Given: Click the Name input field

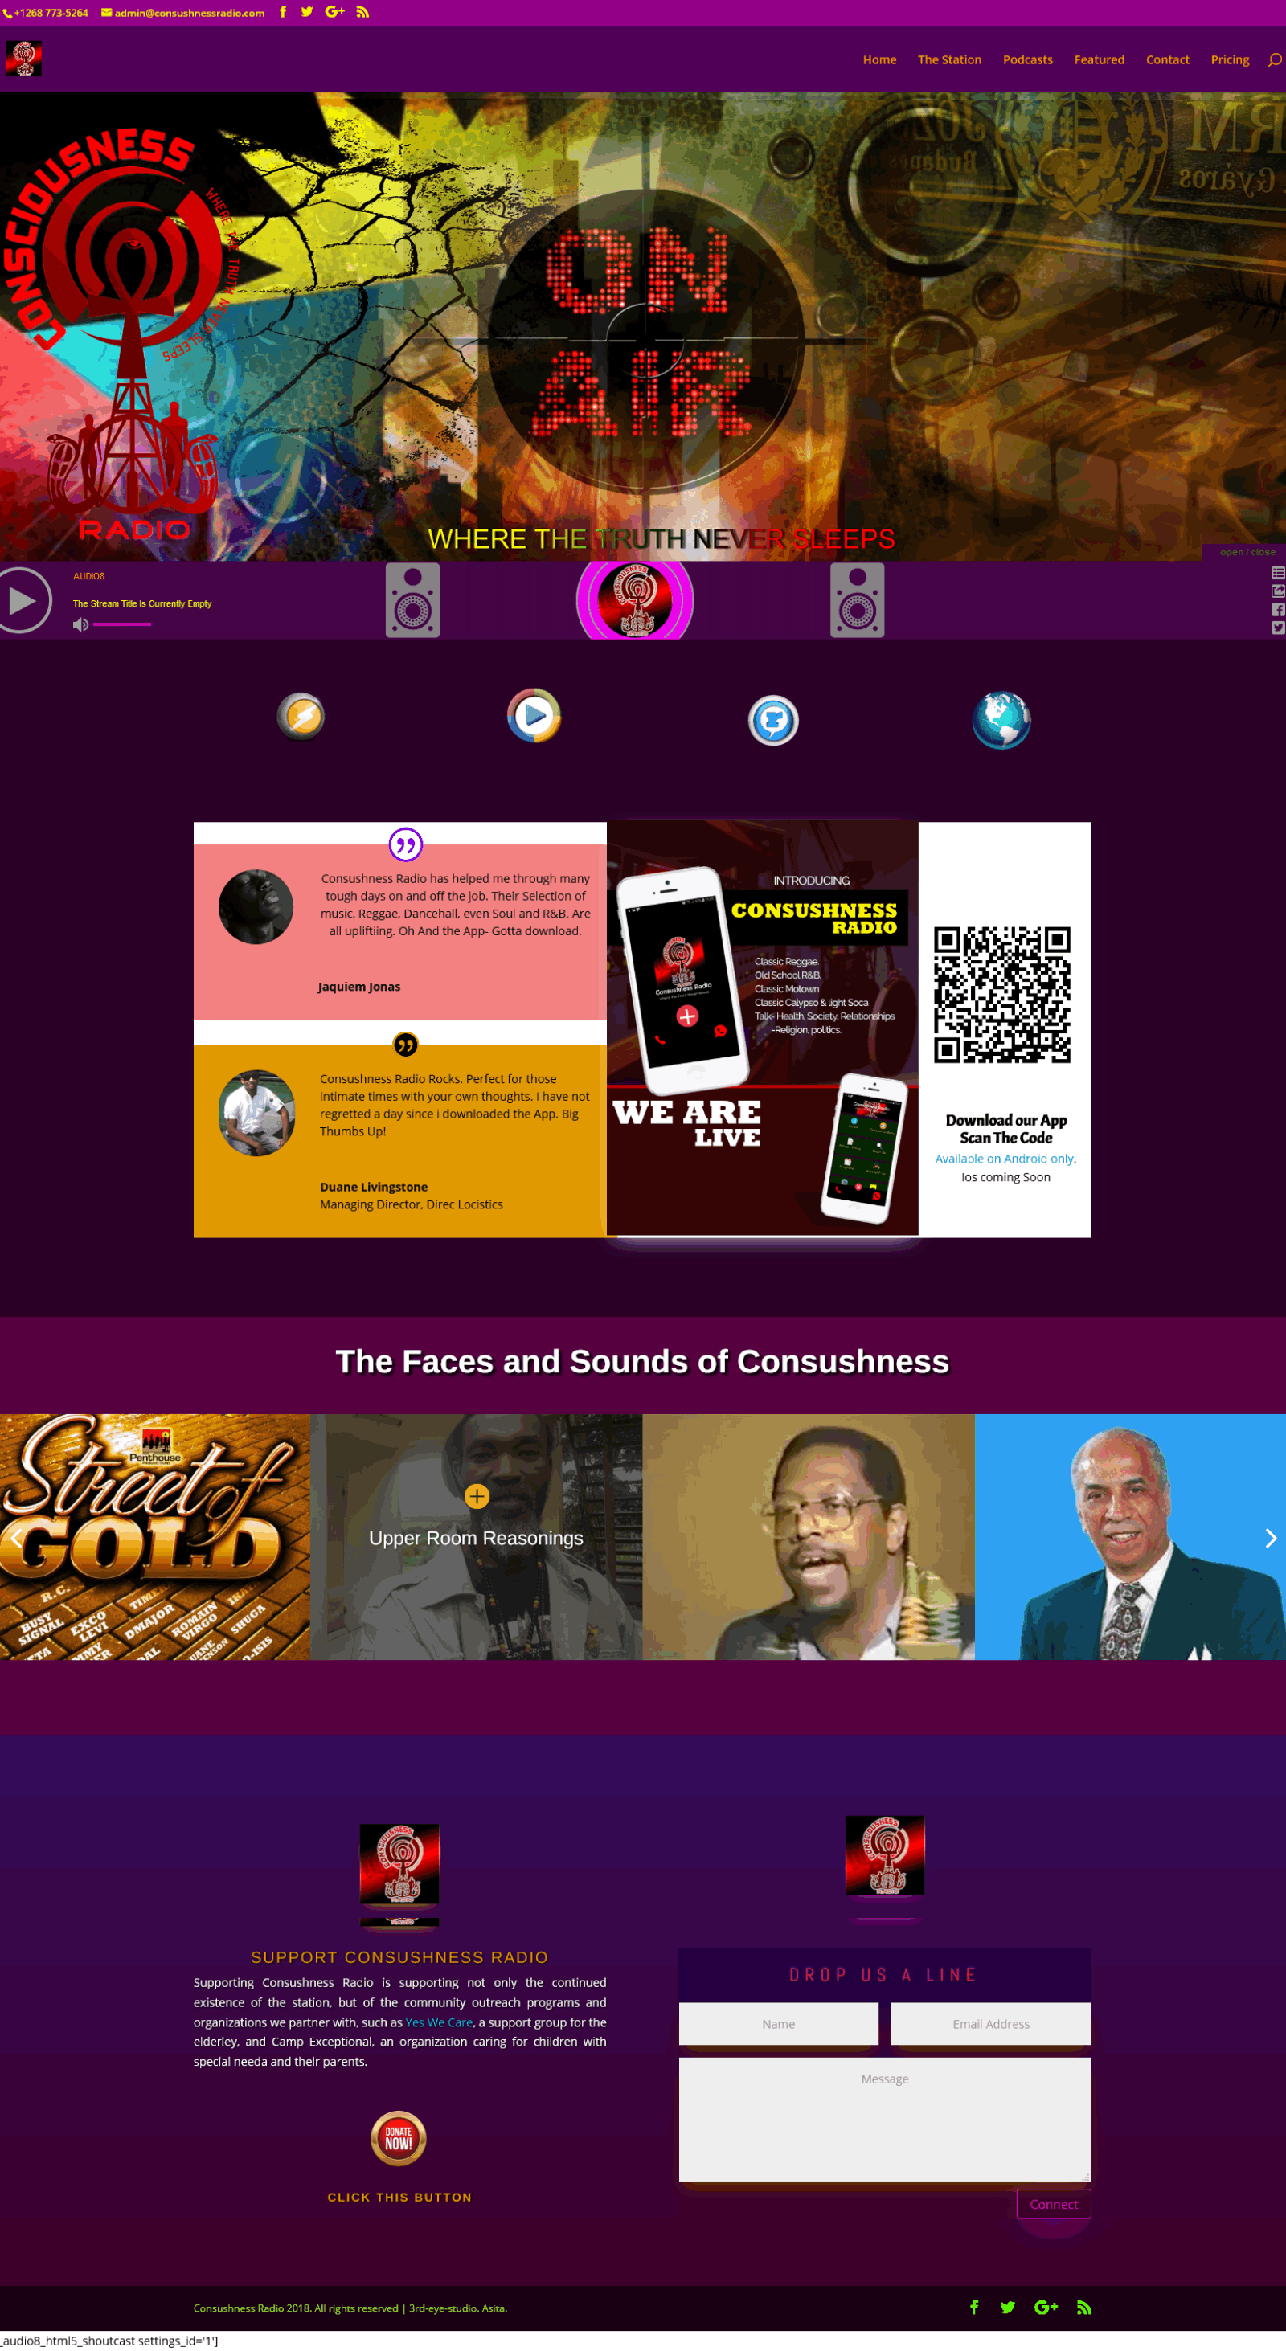Looking at the screenshot, I should tap(779, 2023).
